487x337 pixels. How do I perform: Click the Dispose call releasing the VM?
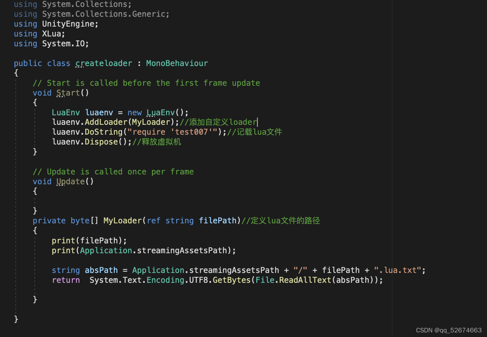click(x=101, y=142)
